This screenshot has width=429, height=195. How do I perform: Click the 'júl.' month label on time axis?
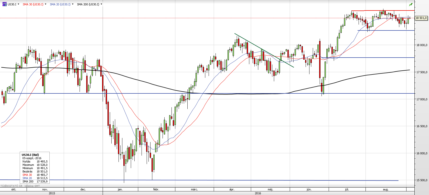pos(347,189)
